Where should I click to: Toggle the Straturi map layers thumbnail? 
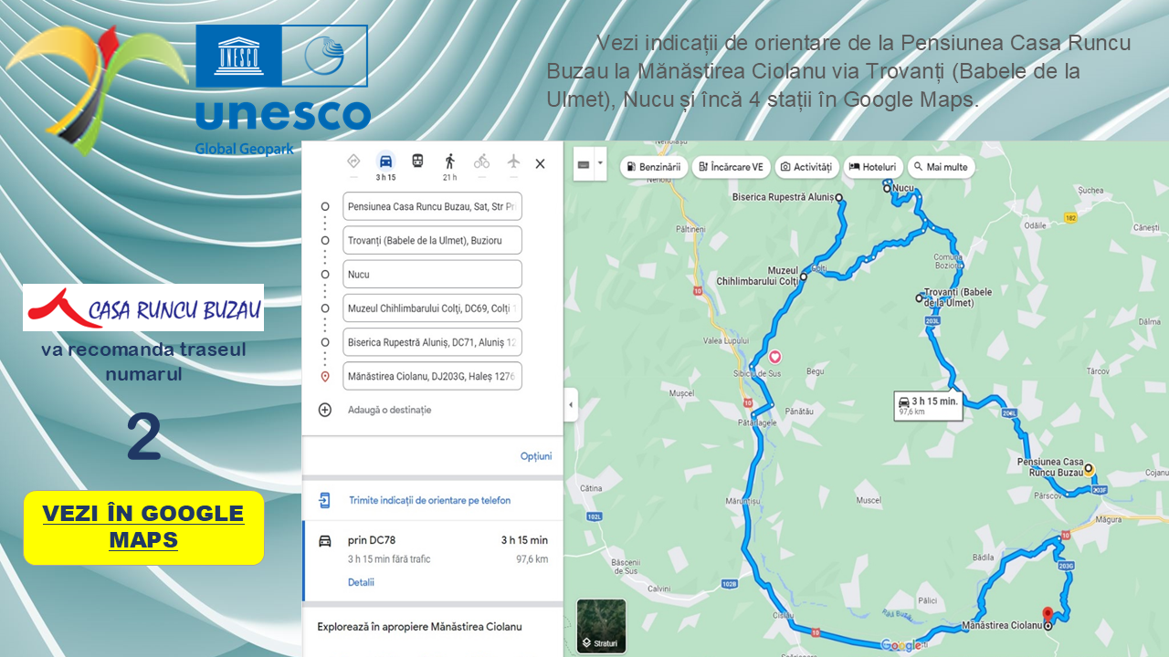coord(601,626)
